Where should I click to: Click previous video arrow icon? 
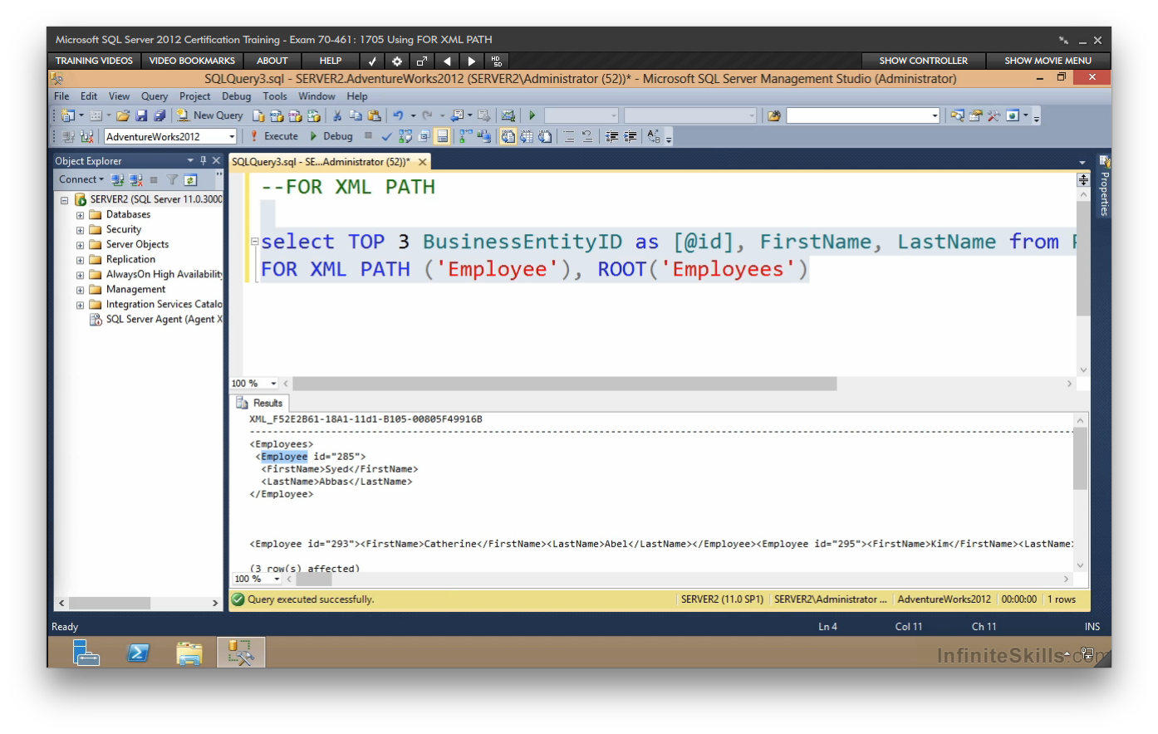[447, 61]
